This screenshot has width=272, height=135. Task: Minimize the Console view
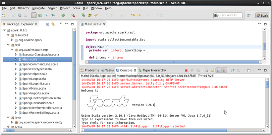tap(259, 70)
